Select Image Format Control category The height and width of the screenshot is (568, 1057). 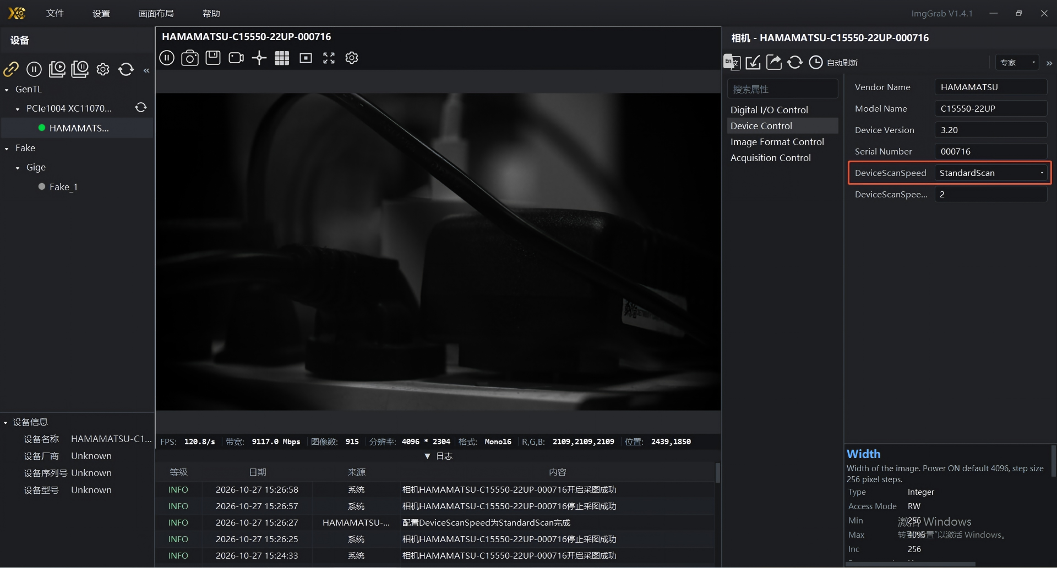(x=782, y=142)
